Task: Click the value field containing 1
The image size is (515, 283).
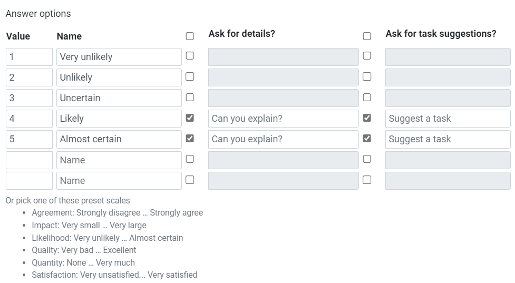Action: 29,57
